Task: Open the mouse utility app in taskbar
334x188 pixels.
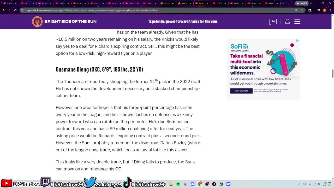Action: 185,184
